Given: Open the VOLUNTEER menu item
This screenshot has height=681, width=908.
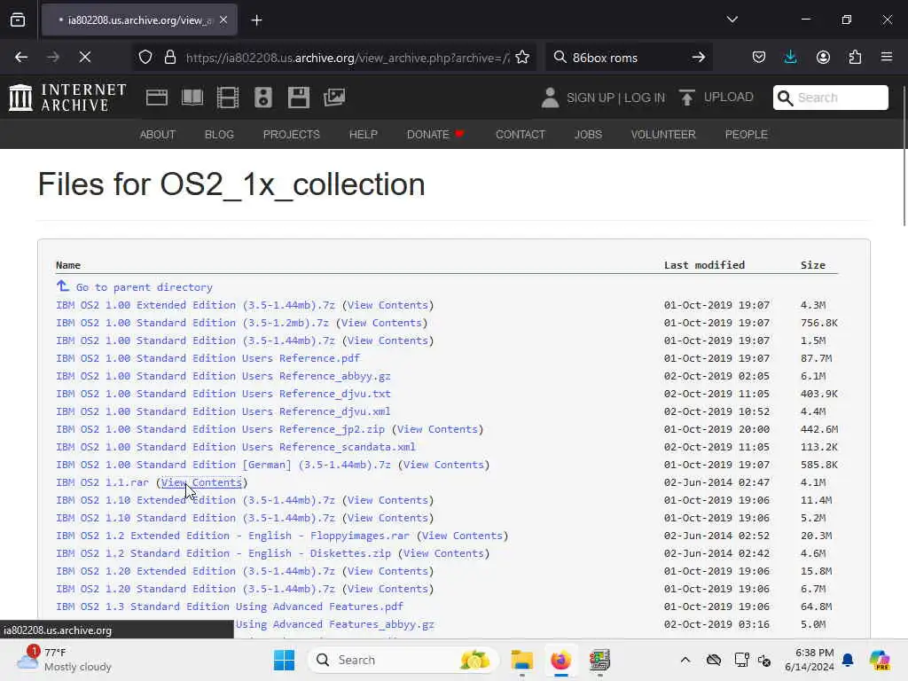Looking at the screenshot, I should (663, 135).
